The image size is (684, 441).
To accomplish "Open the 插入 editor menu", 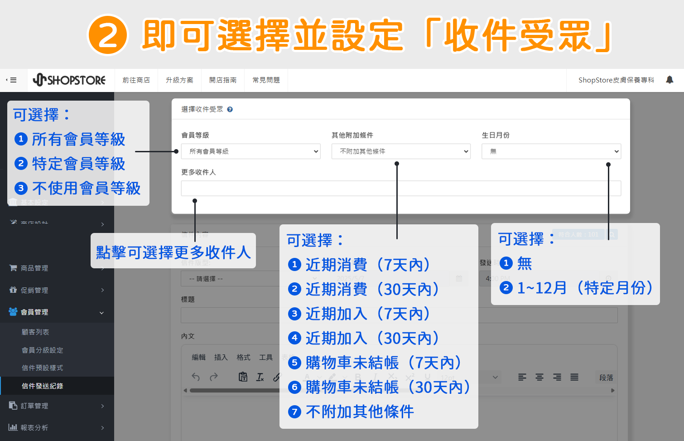I will tap(221, 357).
